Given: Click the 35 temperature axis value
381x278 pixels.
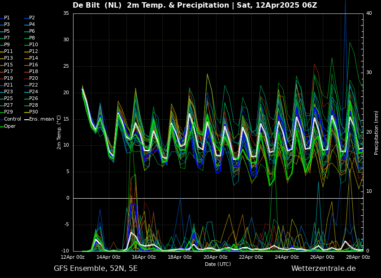Looking at the screenshot, I should 66,13.
